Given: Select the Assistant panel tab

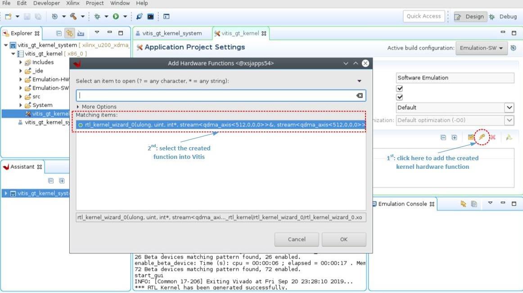Looking at the screenshot, I should (23, 167).
